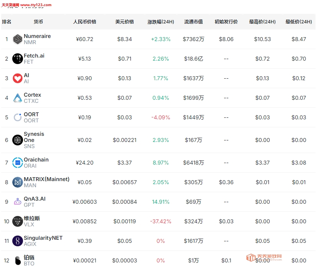Click the 货币 column header
Image resolution: width=319 pixels, height=267 pixels.
pos(38,22)
